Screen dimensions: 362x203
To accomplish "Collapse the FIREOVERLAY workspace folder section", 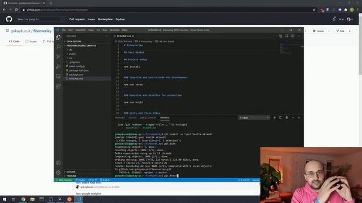I will [87, 46].
